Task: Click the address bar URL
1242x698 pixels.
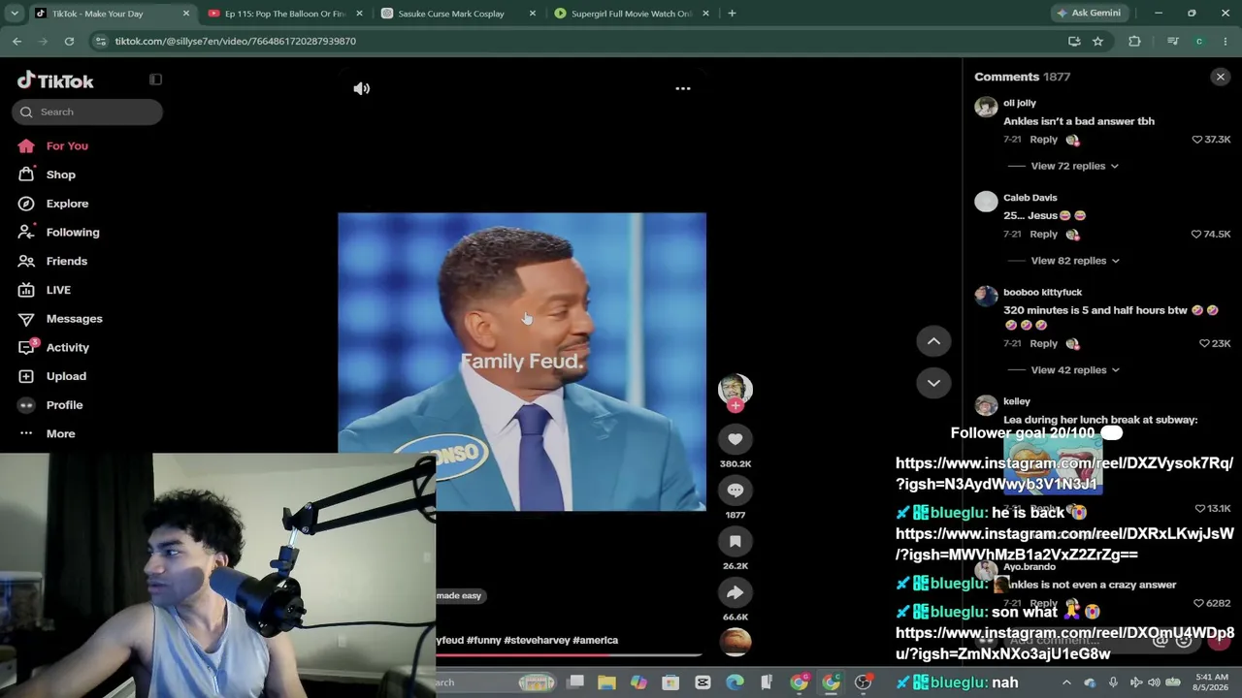Action: [x=235, y=42]
